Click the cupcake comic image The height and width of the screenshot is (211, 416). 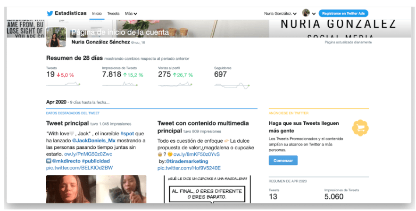pos(207,189)
